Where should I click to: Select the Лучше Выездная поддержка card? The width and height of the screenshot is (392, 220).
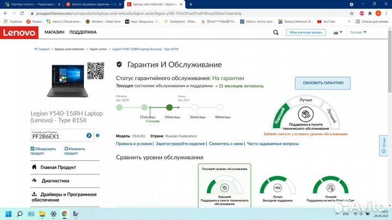pos(278,188)
